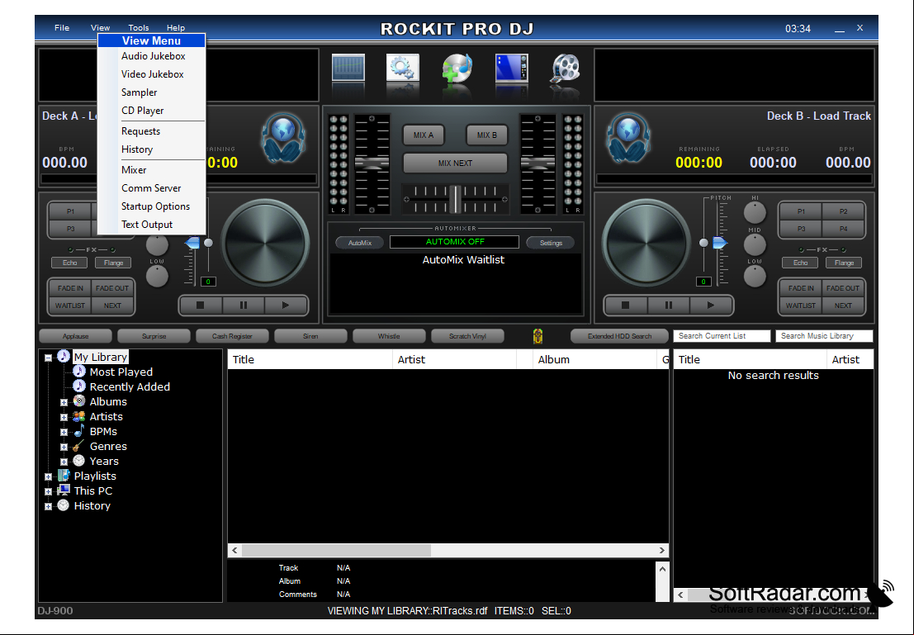The width and height of the screenshot is (914, 635).
Task: Click the MIX NEXT button
Action: 455,163
